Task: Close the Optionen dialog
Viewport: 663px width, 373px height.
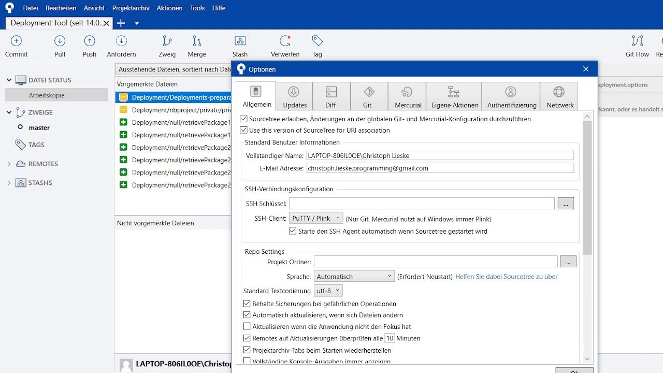Action: [x=586, y=69]
